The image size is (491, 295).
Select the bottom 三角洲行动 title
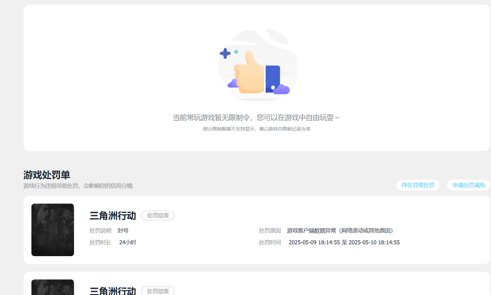click(113, 291)
